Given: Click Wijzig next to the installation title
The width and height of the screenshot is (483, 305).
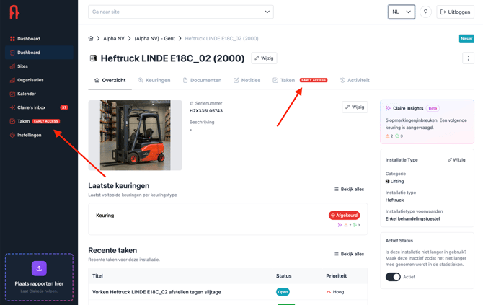Looking at the screenshot, I should point(265,58).
